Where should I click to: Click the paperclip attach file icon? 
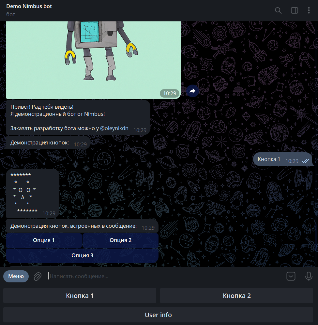tap(38, 276)
